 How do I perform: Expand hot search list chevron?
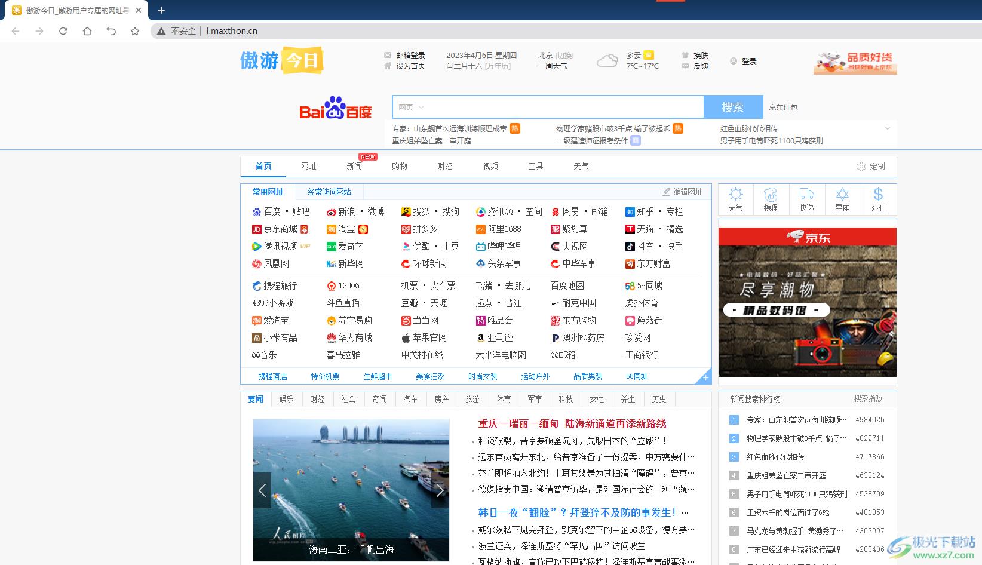coord(888,128)
